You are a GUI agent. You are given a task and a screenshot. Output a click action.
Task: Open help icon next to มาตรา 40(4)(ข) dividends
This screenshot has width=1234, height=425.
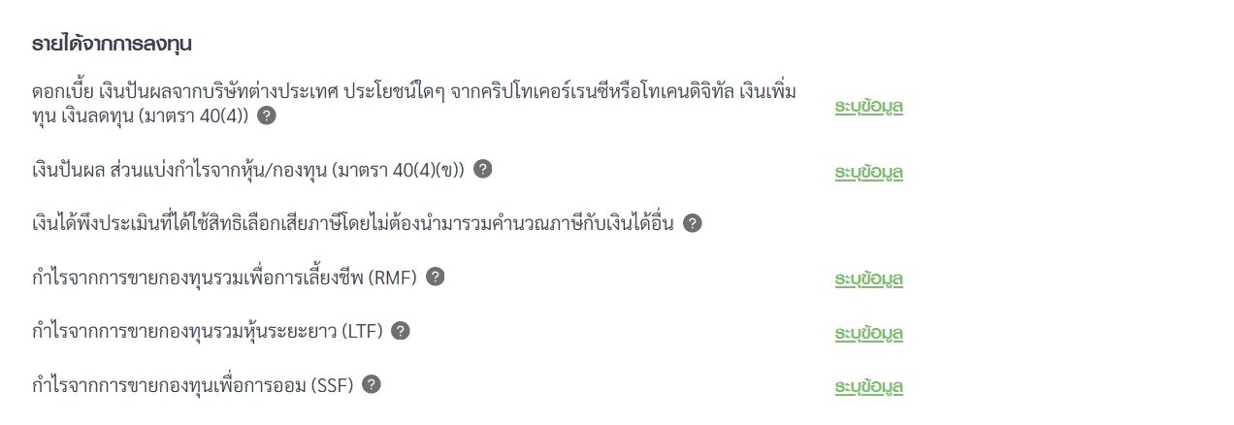click(482, 169)
